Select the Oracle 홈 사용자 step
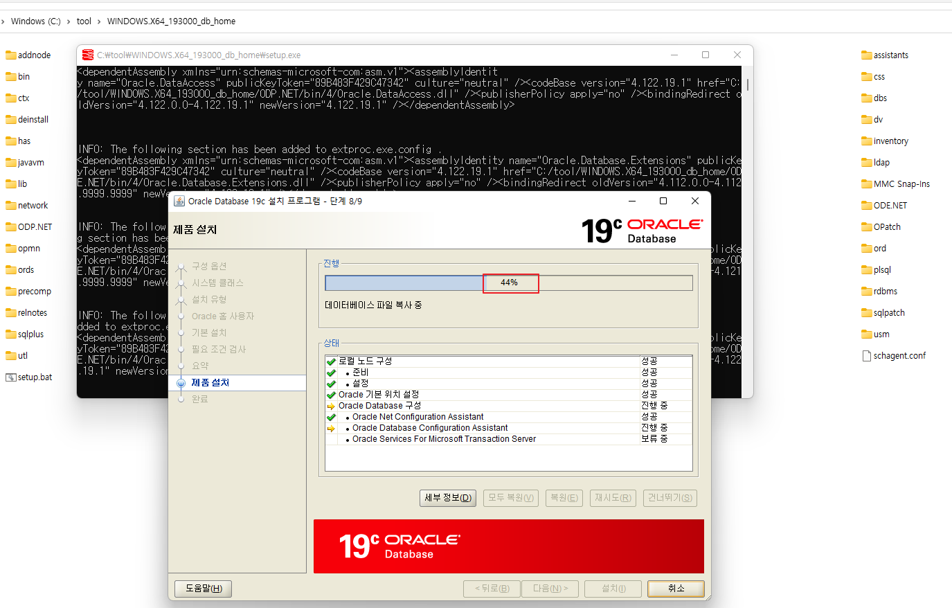 pos(223,316)
